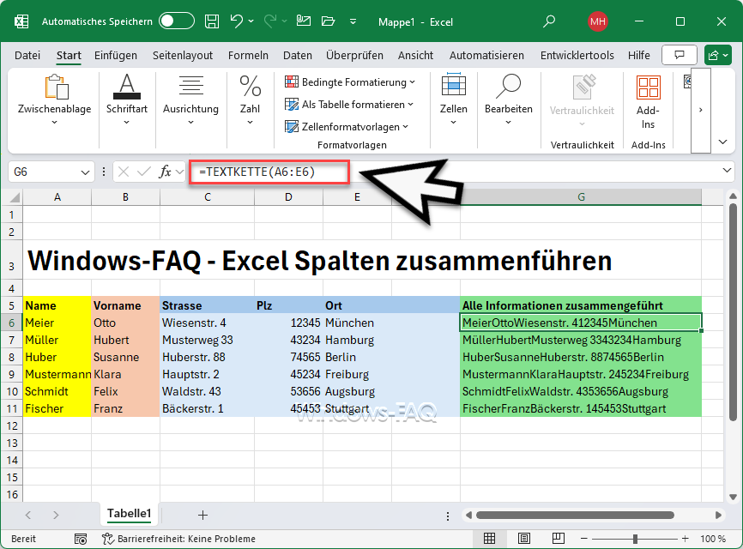The image size is (743, 549).
Task: Open Customize Quick Access Toolbar dropdown
Action: click(x=353, y=21)
